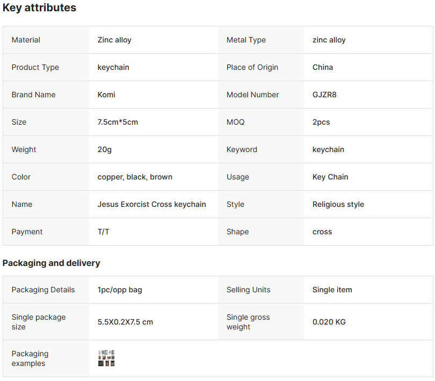Click the 0.020 KG gross weight value
The image size is (435, 381).
(x=329, y=322)
